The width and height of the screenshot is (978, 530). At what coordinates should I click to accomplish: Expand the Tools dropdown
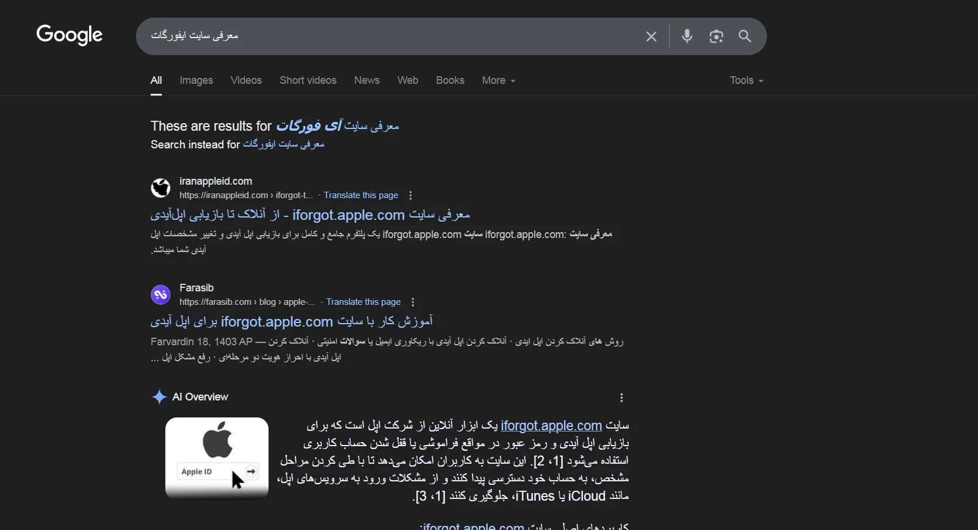746,80
